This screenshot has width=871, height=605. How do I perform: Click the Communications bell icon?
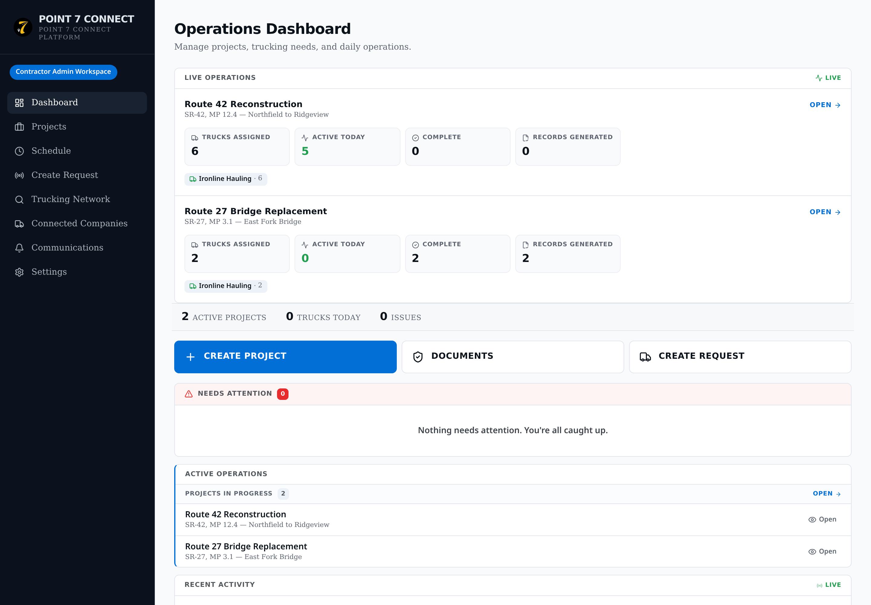19,248
